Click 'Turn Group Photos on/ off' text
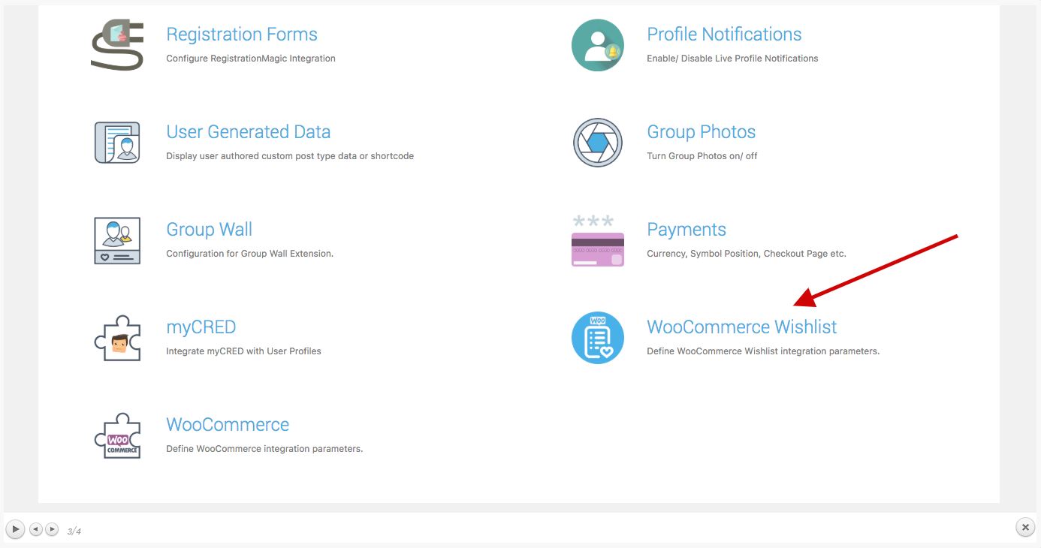 pyautogui.click(x=702, y=156)
